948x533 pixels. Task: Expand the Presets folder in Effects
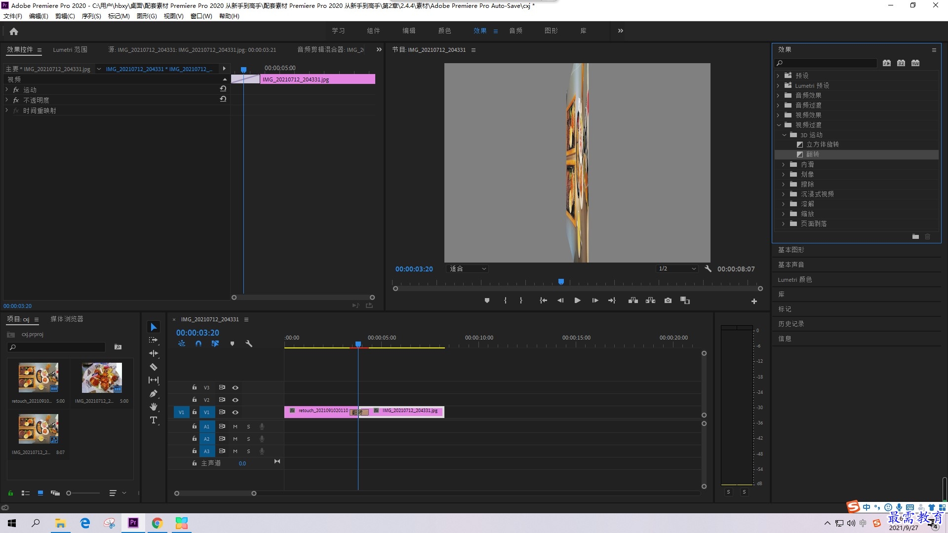(x=778, y=76)
